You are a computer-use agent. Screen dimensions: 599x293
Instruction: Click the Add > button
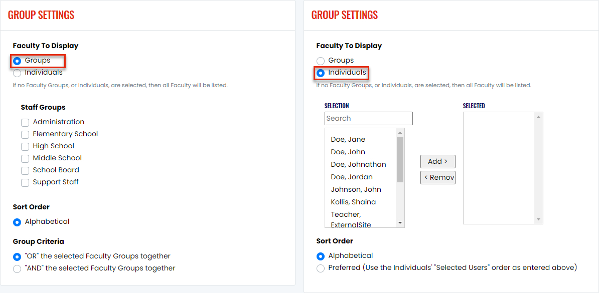438,161
